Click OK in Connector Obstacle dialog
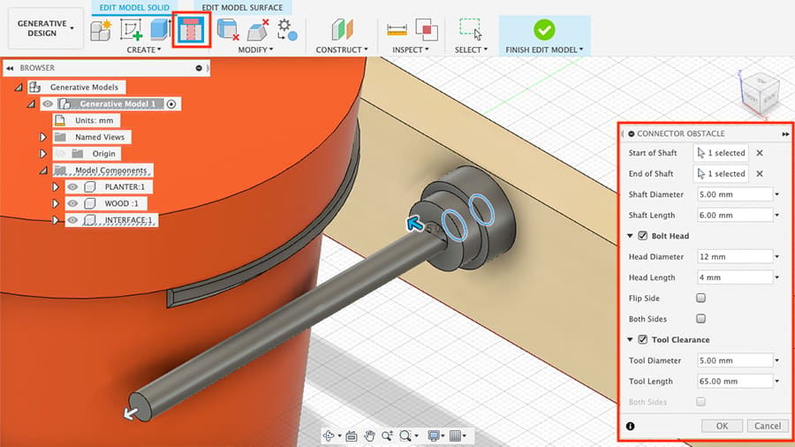The width and height of the screenshot is (795, 447). coord(722,426)
